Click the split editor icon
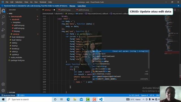 [175, 10]
